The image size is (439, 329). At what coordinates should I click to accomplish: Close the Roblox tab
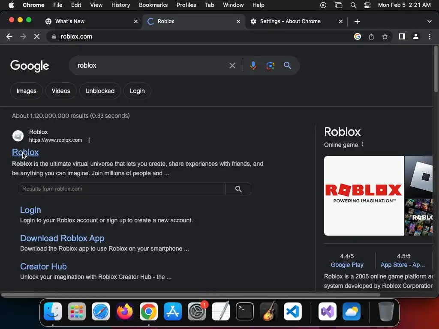238,21
